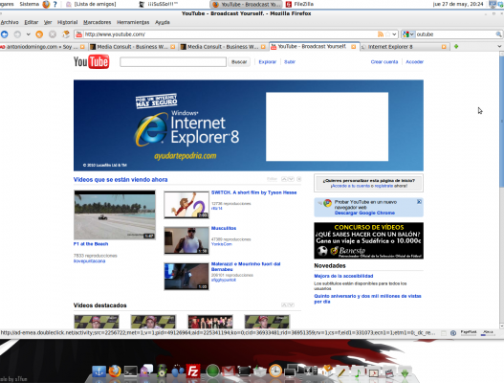This screenshot has width=504, height=383.
Task: Close the Internet Explorer 8 tab
Action: click(x=444, y=47)
